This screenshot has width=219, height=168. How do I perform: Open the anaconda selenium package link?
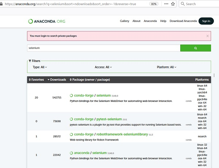[x=99, y=153]
